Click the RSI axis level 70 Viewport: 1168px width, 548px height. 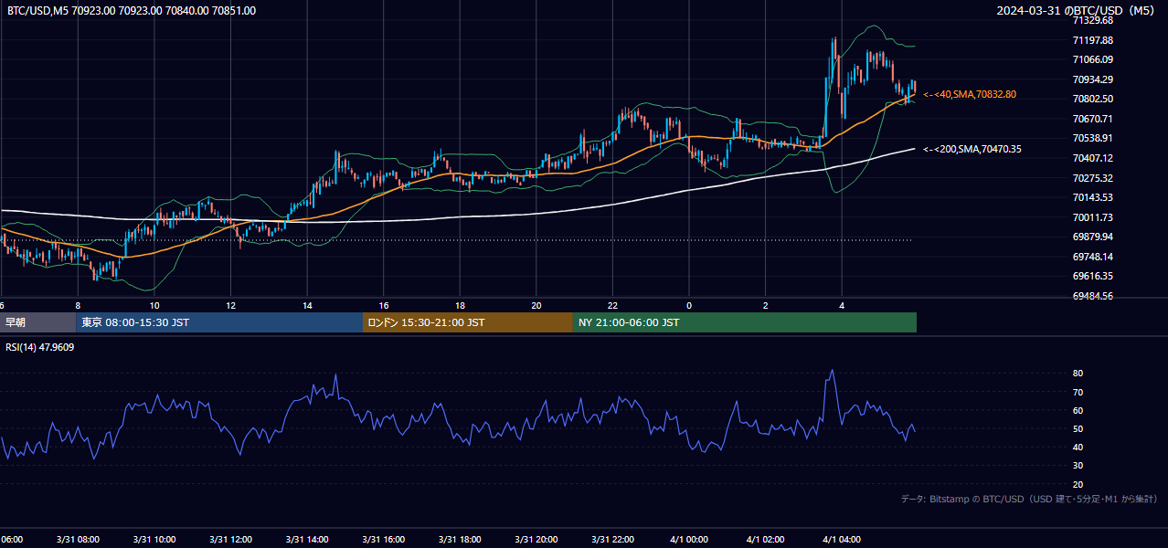click(x=1078, y=392)
